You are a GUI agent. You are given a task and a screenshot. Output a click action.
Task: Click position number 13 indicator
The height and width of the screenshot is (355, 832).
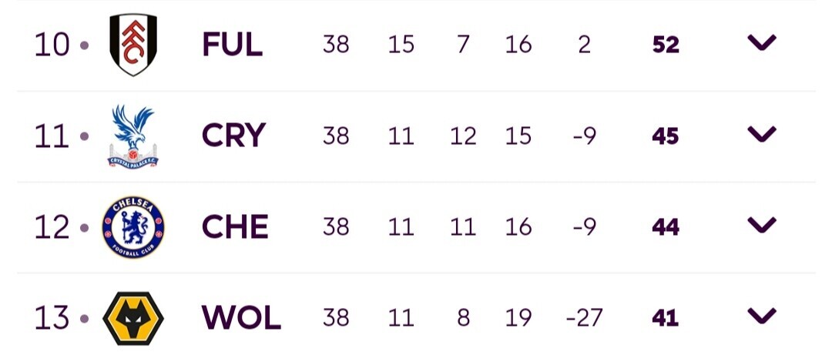52,318
